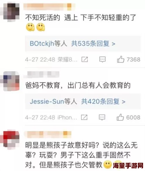The height and width of the screenshot is (171, 145).
Task: Tap the reply icon on the second comment
Action: 102,117
